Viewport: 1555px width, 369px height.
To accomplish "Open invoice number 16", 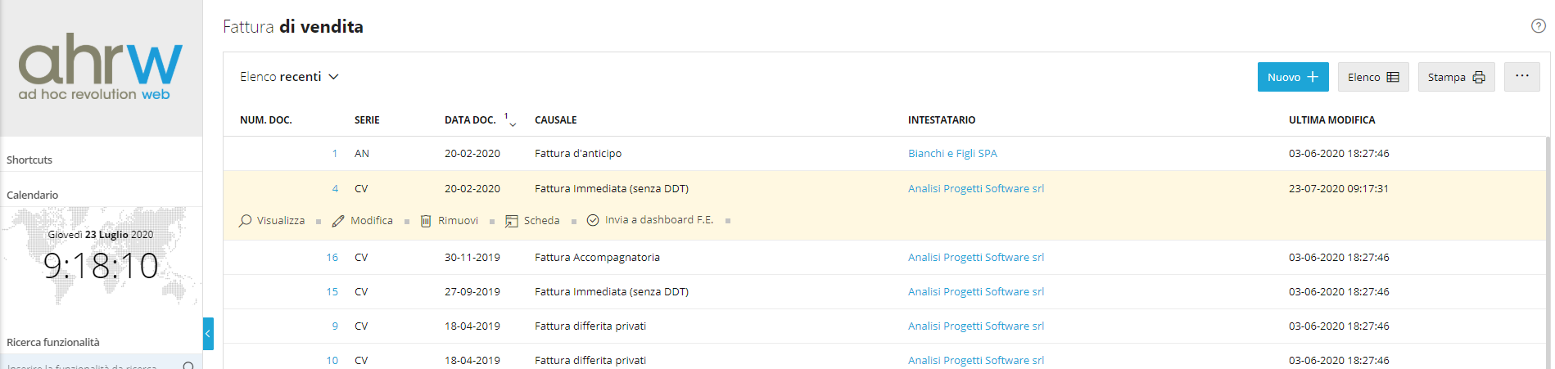I will point(332,257).
